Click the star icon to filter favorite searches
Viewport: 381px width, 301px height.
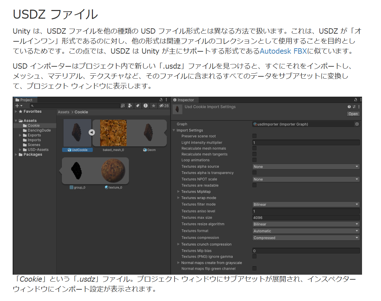point(154,105)
